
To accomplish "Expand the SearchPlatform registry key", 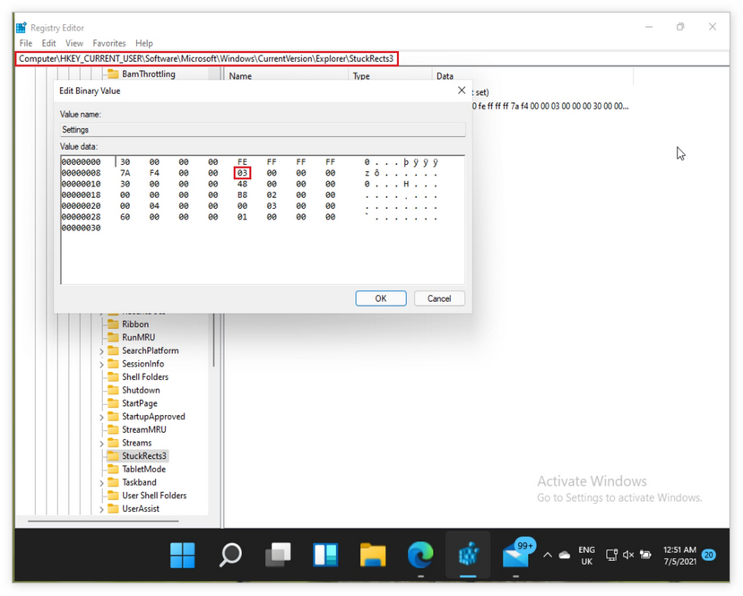I will pyautogui.click(x=101, y=351).
